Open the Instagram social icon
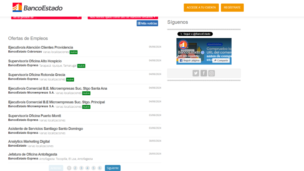This screenshot has width=304, height=171. [211, 73]
